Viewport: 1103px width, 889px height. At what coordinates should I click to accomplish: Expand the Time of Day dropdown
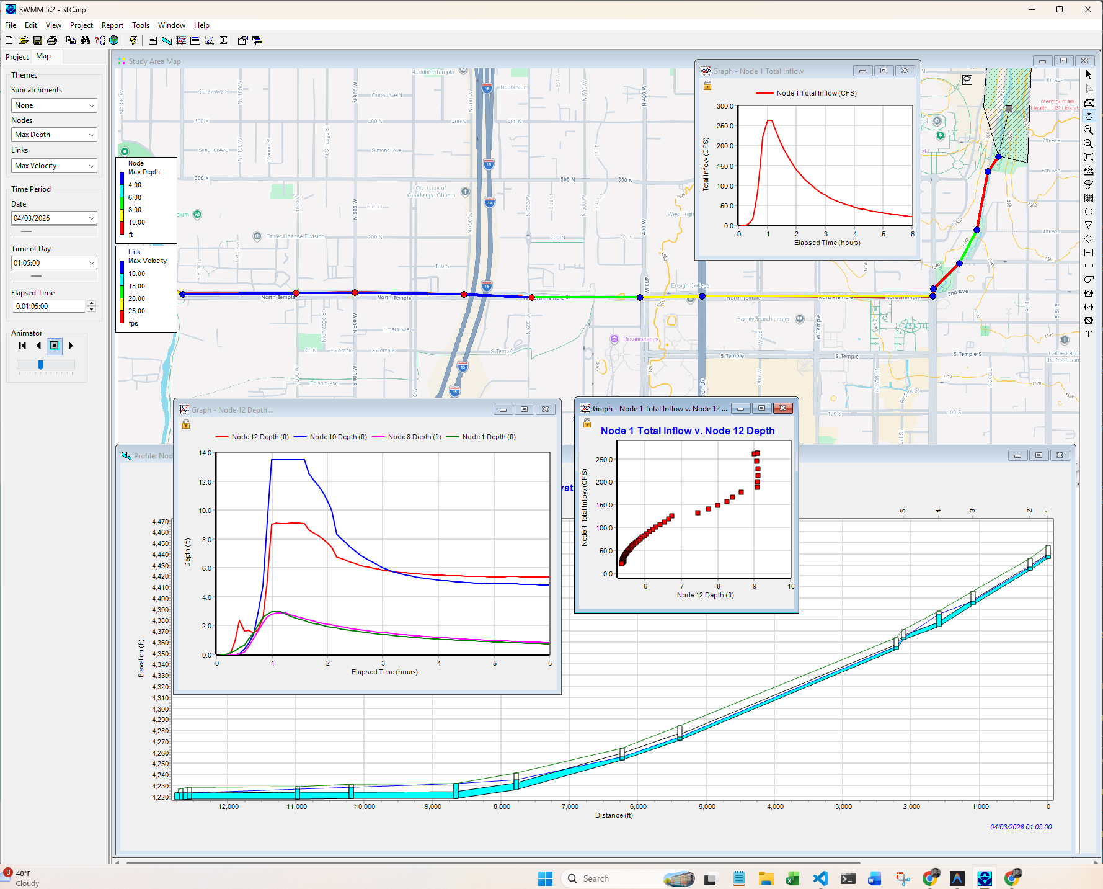[93, 262]
